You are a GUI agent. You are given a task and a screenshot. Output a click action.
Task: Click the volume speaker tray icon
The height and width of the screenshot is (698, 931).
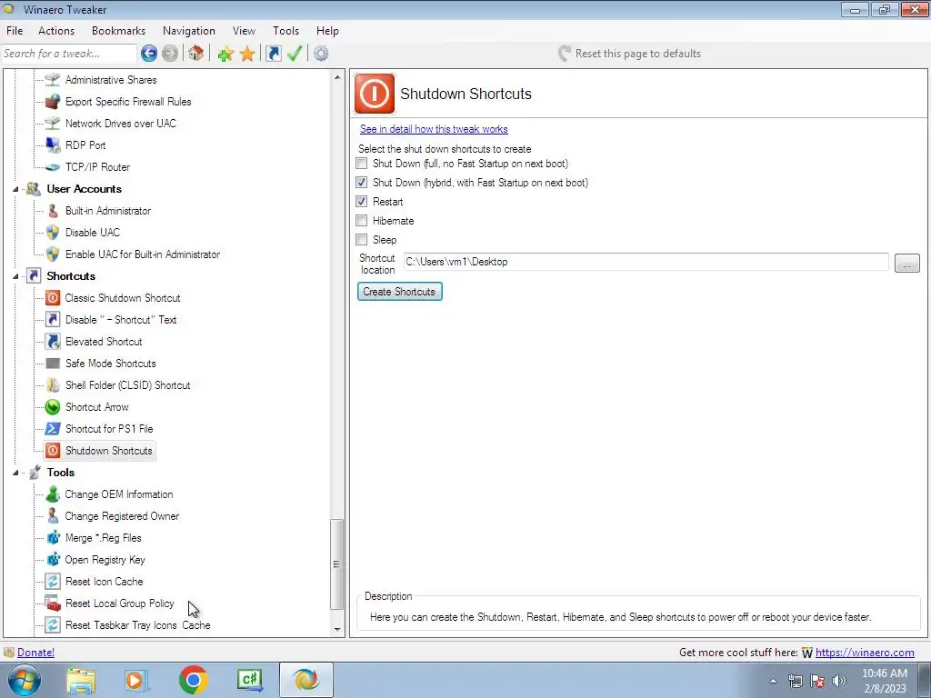(x=839, y=681)
